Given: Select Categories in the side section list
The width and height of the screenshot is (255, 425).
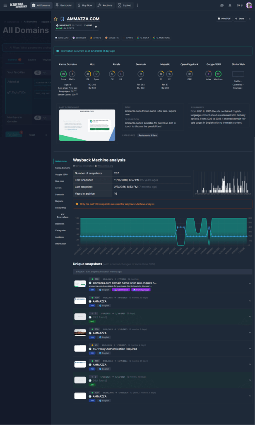Looking at the screenshot, I should 60,230.
